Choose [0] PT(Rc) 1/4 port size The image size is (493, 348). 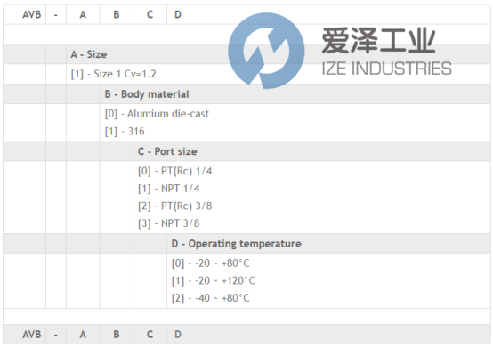pos(174,171)
